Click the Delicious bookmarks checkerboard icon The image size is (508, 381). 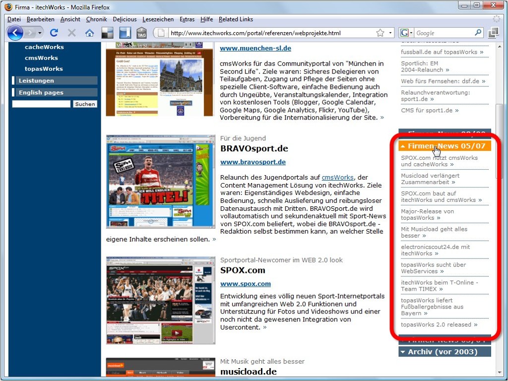click(x=107, y=33)
